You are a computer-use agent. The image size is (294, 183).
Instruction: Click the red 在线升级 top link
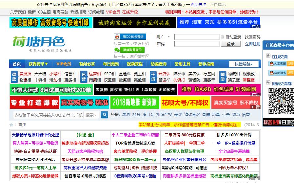[130, 12]
